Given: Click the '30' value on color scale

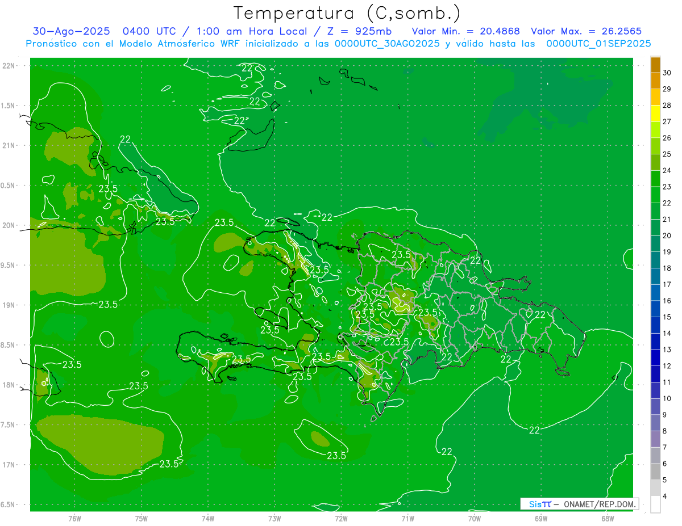Looking at the screenshot, I should click(667, 72).
